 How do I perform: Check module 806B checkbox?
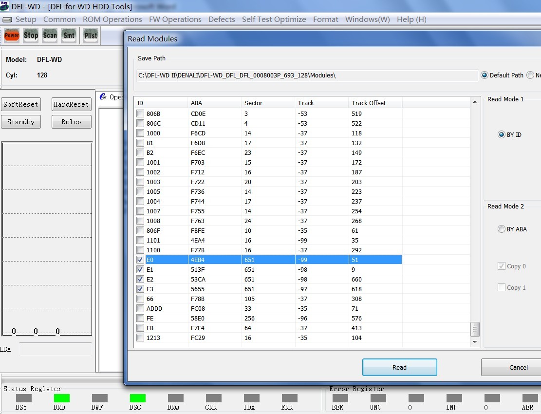pyautogui.click(x=140, y=113)
